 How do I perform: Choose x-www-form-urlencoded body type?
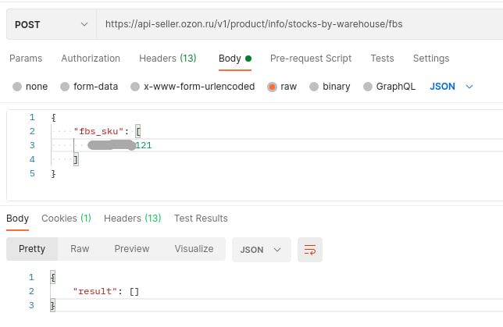[x=192, y=87]
